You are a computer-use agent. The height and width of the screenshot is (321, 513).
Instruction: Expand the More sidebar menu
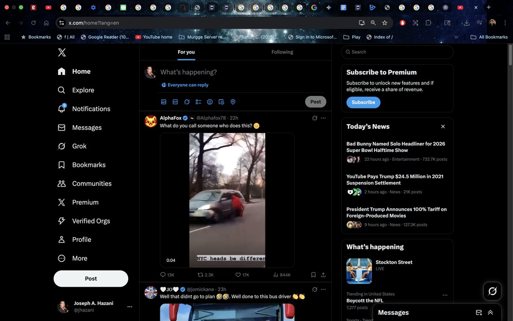[x=72, y=258]
